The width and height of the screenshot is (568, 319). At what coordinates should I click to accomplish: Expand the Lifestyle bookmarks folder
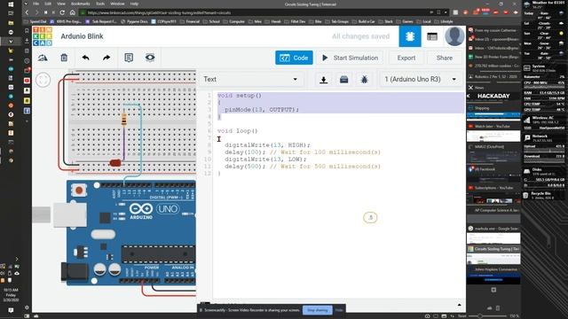[444, 21]
